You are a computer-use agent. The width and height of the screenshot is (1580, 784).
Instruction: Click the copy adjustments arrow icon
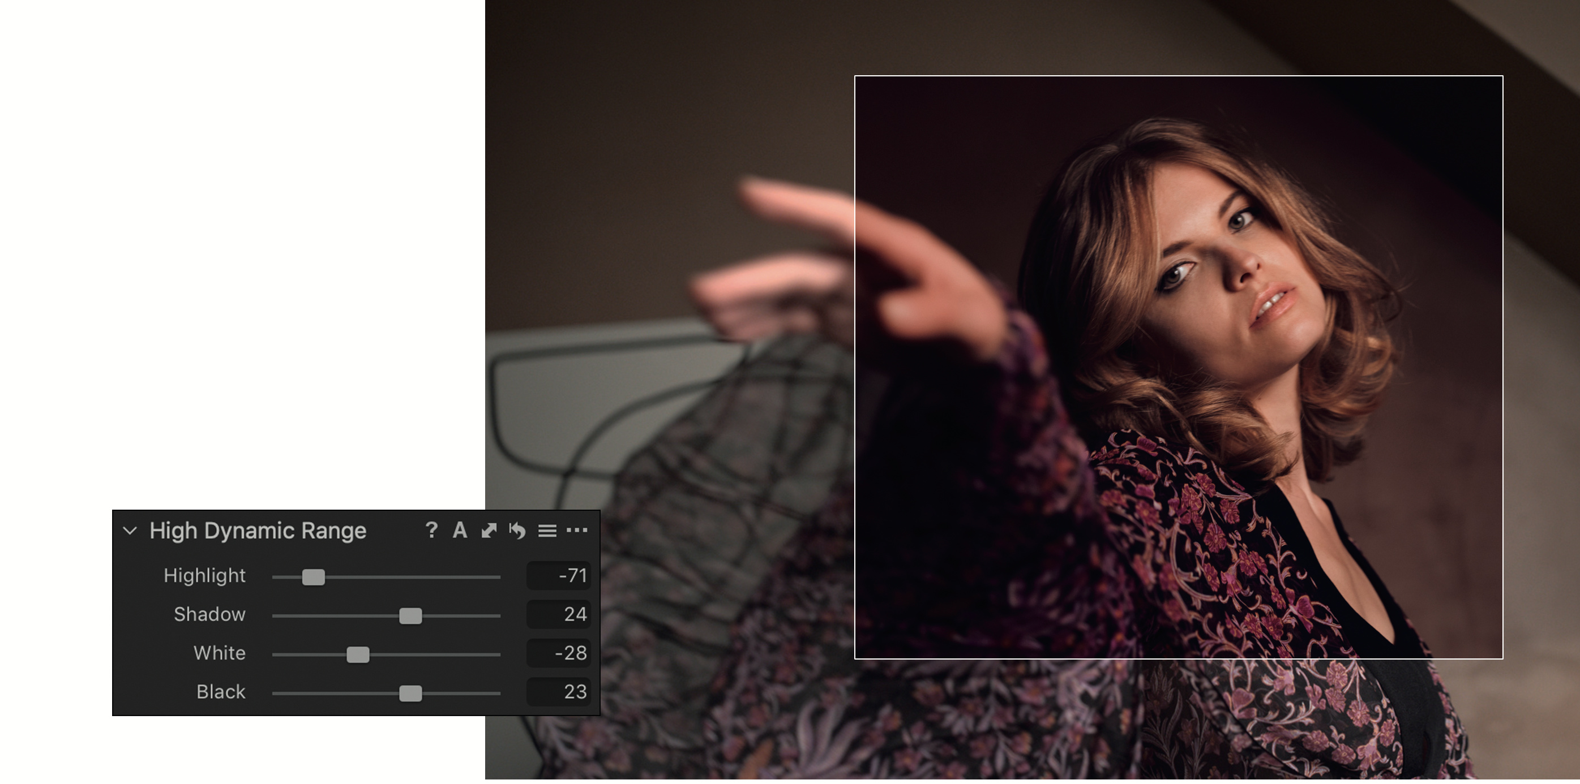[x=489, y=530]
